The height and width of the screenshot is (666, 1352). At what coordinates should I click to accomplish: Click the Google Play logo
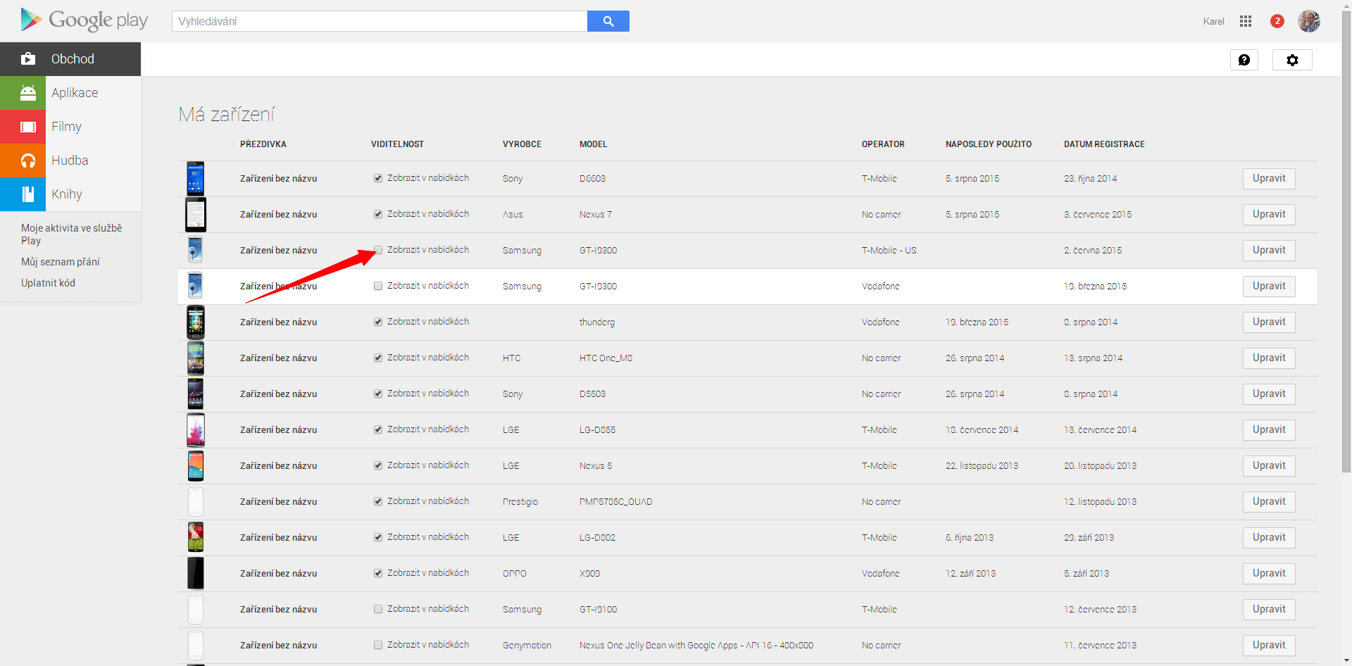tap(84, 20)
